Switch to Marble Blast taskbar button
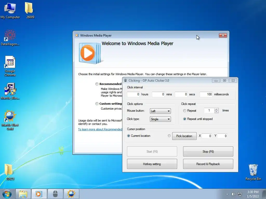266x199 pixels. (71, 194)
